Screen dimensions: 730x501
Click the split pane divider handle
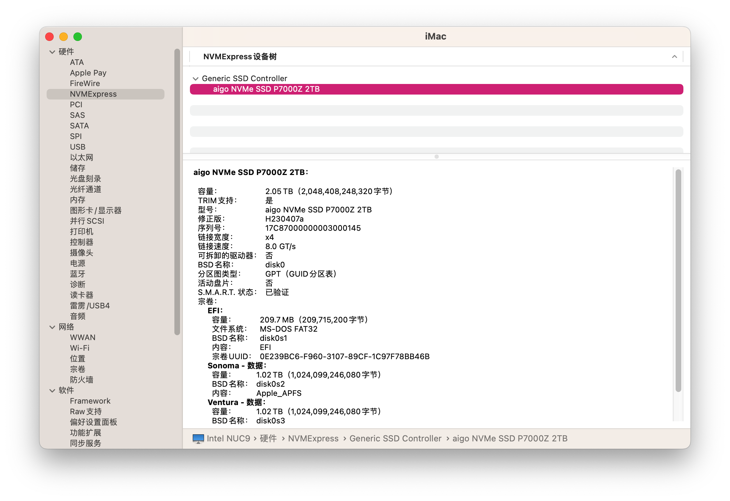(436, 157)
